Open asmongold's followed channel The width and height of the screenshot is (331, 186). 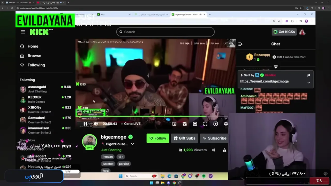(46, 89)
